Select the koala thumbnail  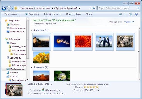pos(125,42)
